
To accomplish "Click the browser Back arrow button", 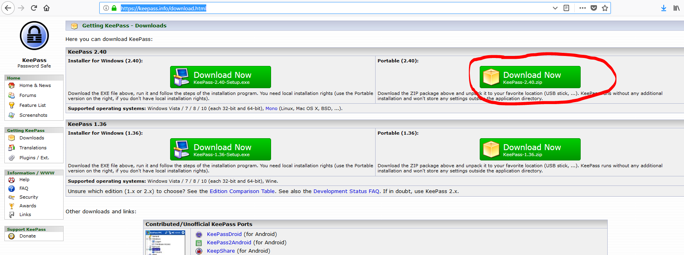I will tap(8, 8).
